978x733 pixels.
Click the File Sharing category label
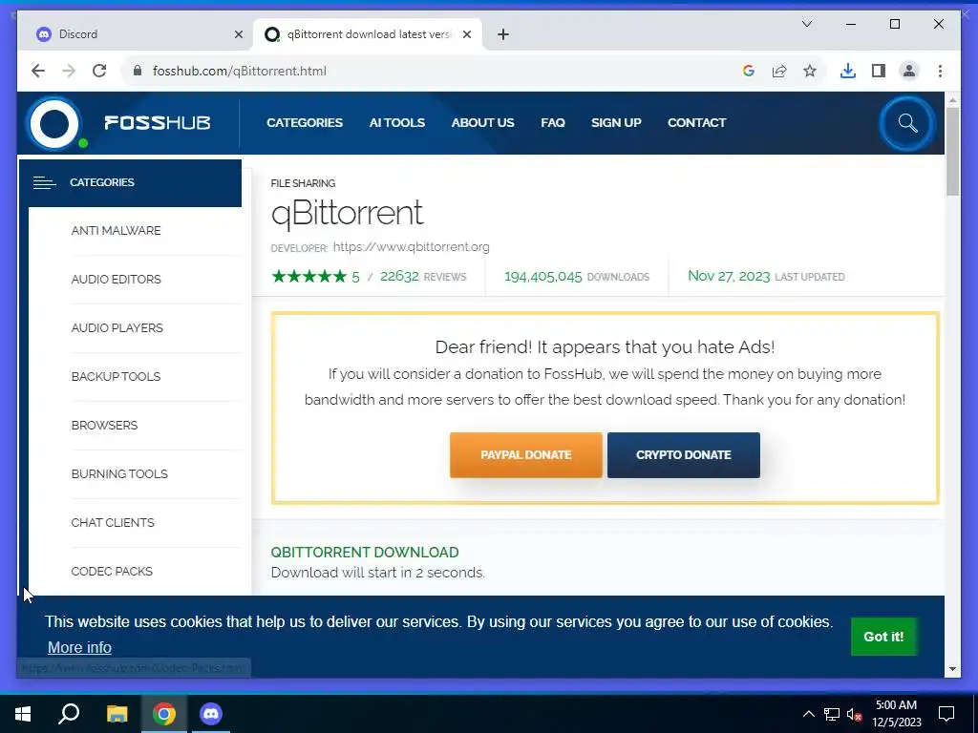coord(303,183)
